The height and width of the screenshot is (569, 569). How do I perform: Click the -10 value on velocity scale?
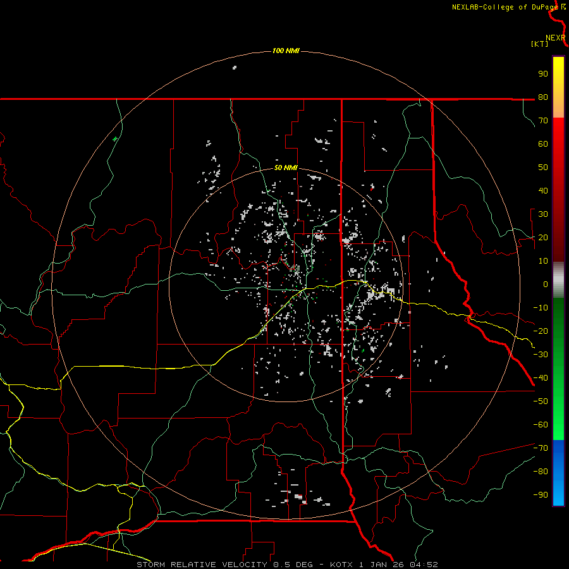click(x=541, y=308)
